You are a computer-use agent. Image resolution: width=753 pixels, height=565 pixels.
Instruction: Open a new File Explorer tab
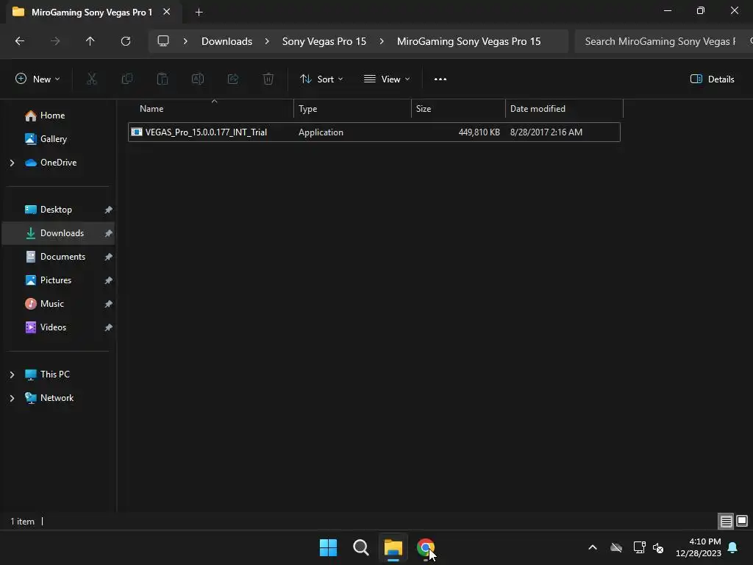199,13
